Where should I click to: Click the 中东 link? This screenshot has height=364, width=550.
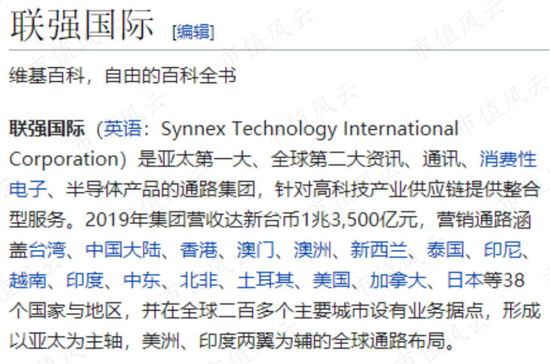pyautogui.click(x=142, y=280)
